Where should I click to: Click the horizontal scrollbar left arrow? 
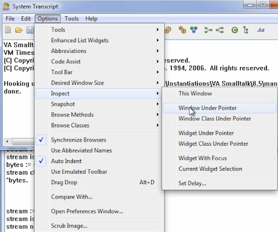tap(7, 142)
